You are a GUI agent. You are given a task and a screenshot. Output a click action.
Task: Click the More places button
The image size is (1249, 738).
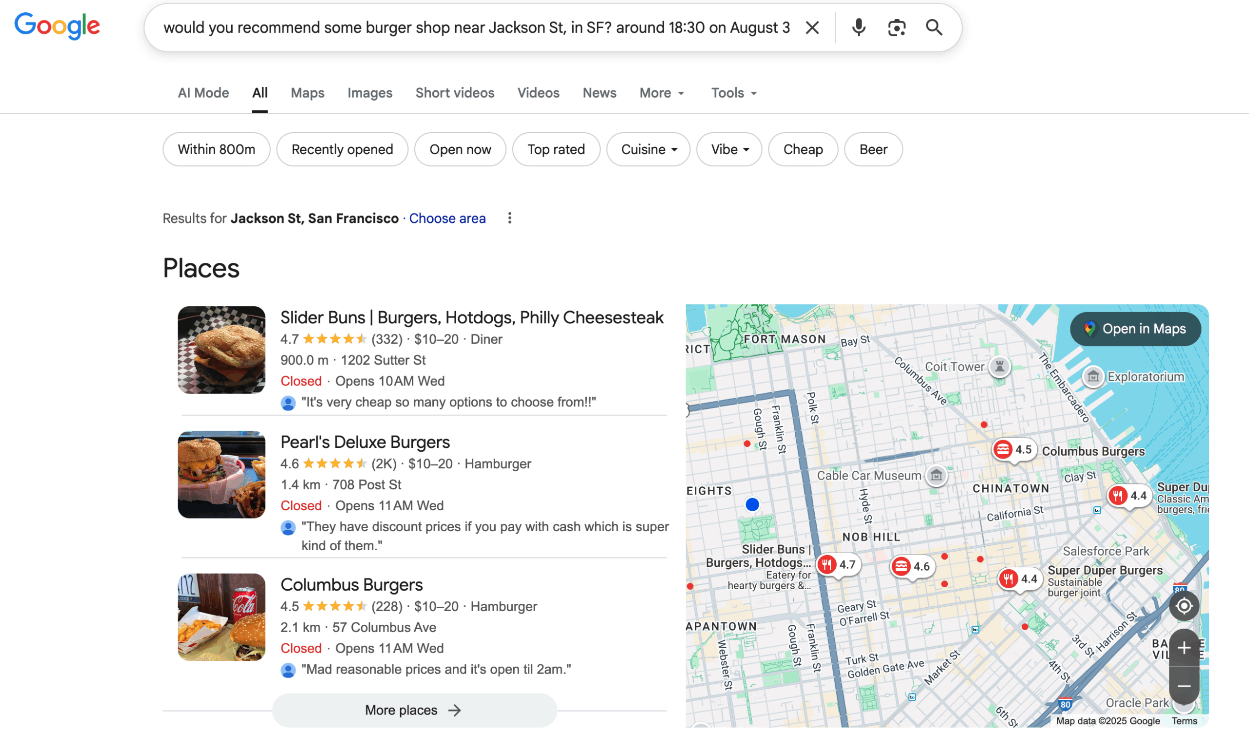[x=414, y=710]
